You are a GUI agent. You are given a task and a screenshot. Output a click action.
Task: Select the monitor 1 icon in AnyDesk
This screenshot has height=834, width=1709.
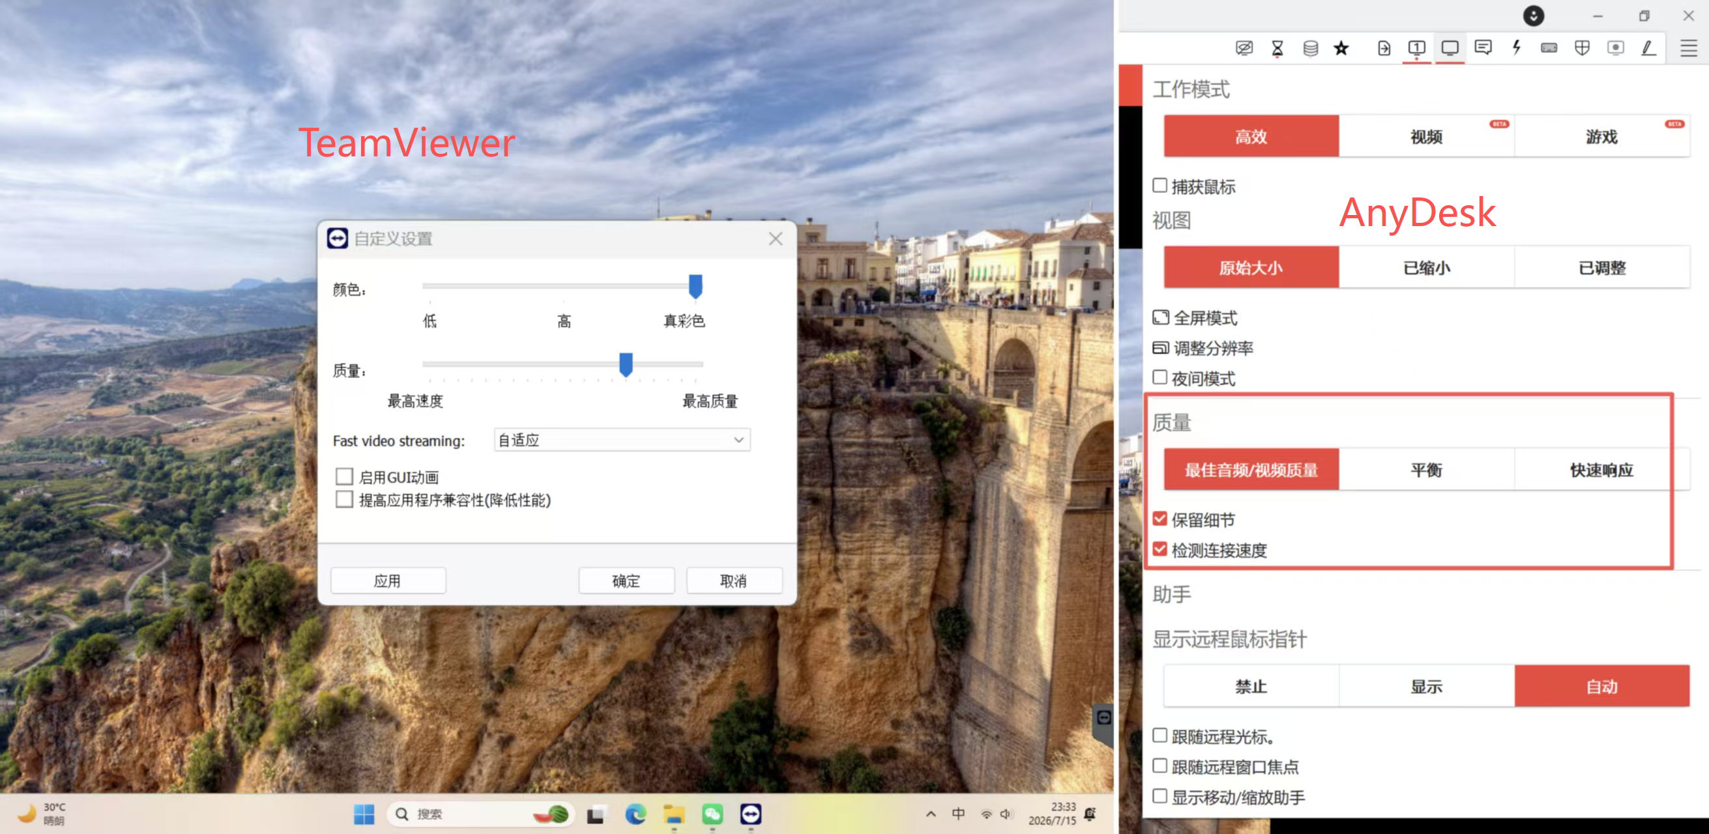[x=1416, y=48]
